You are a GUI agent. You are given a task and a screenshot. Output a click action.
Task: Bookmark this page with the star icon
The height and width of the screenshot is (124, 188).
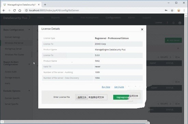[x=172, y=11]
